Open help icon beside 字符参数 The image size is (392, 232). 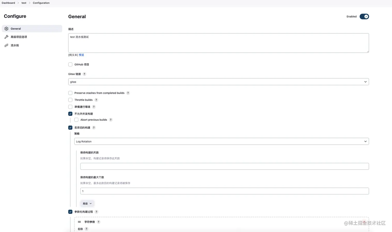point(99,222)
